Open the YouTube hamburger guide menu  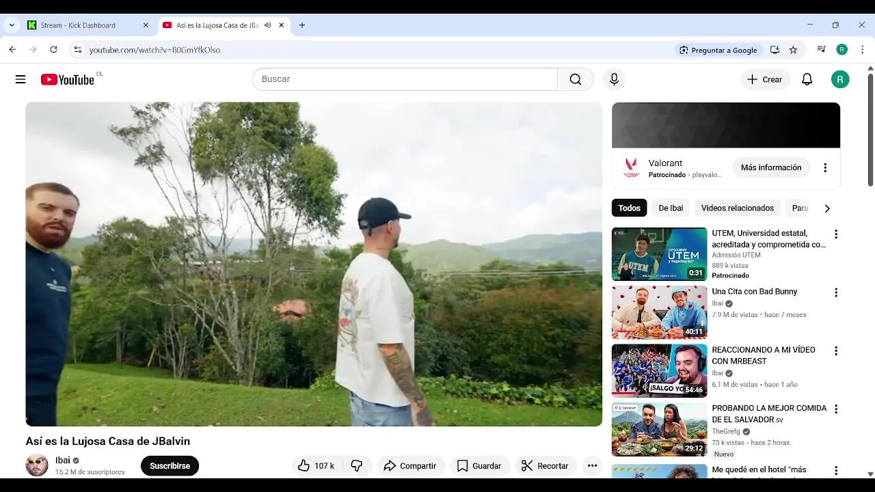click(x=21, y=79)
